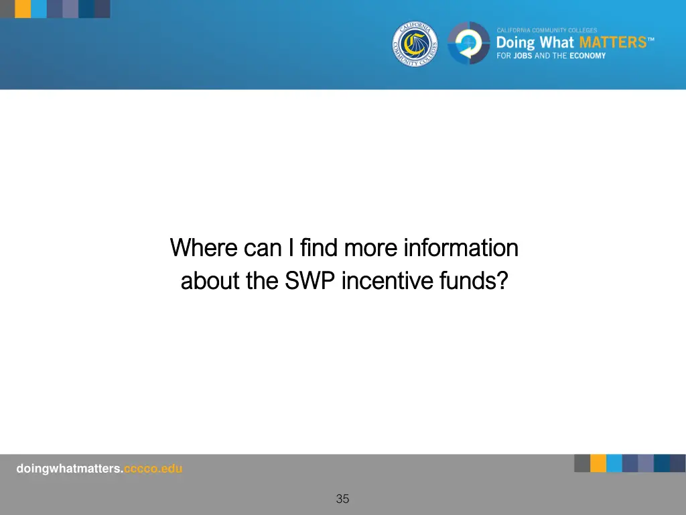This screenshot has width=686, height=515.
Task: Open the doingwhatmatters.cccco.edu footer link
Action: [x=99, y=469]
